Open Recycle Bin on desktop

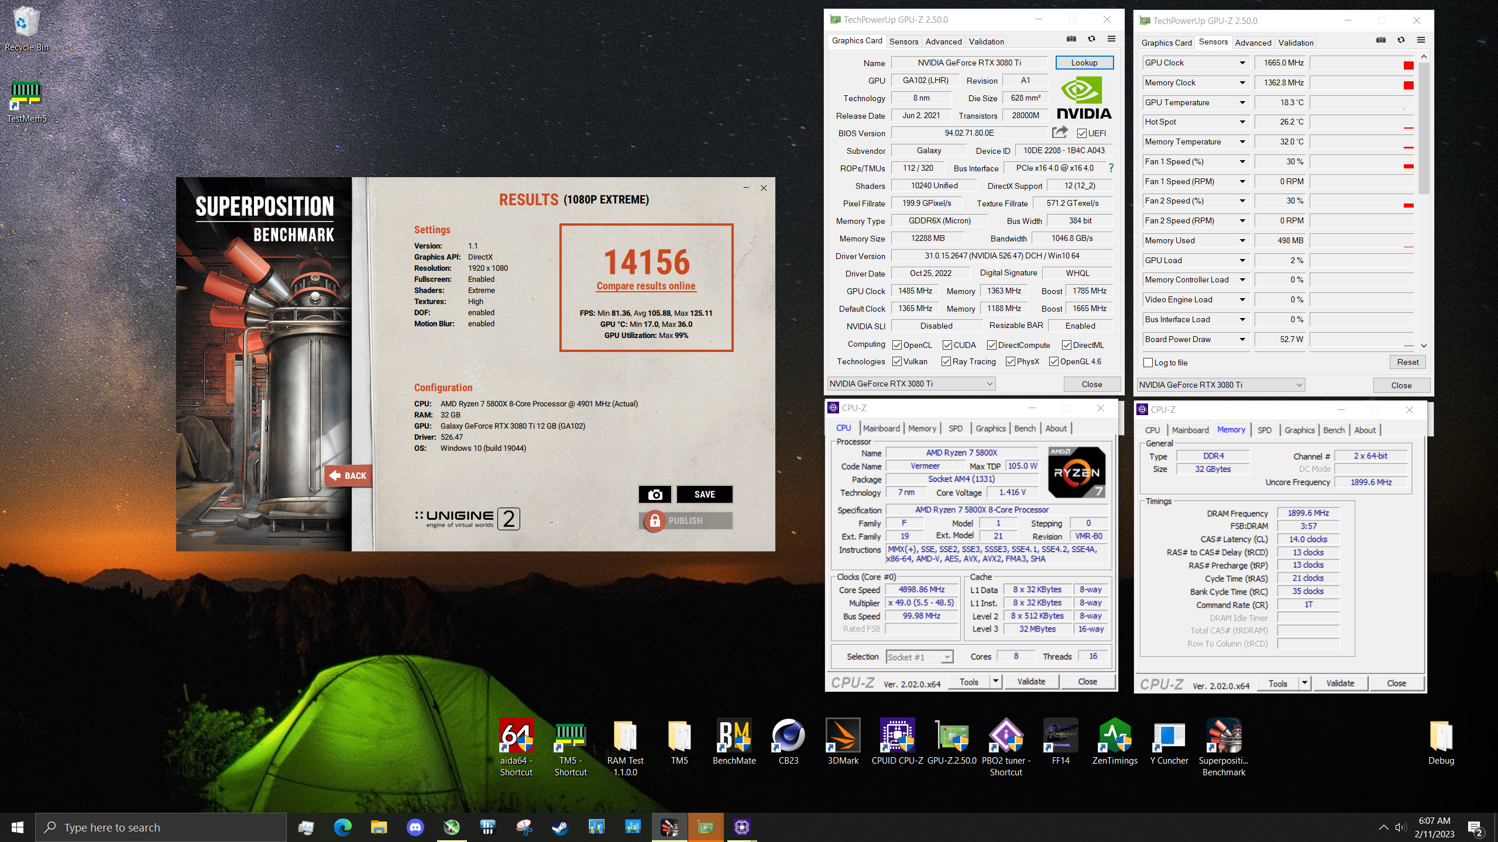26,29
